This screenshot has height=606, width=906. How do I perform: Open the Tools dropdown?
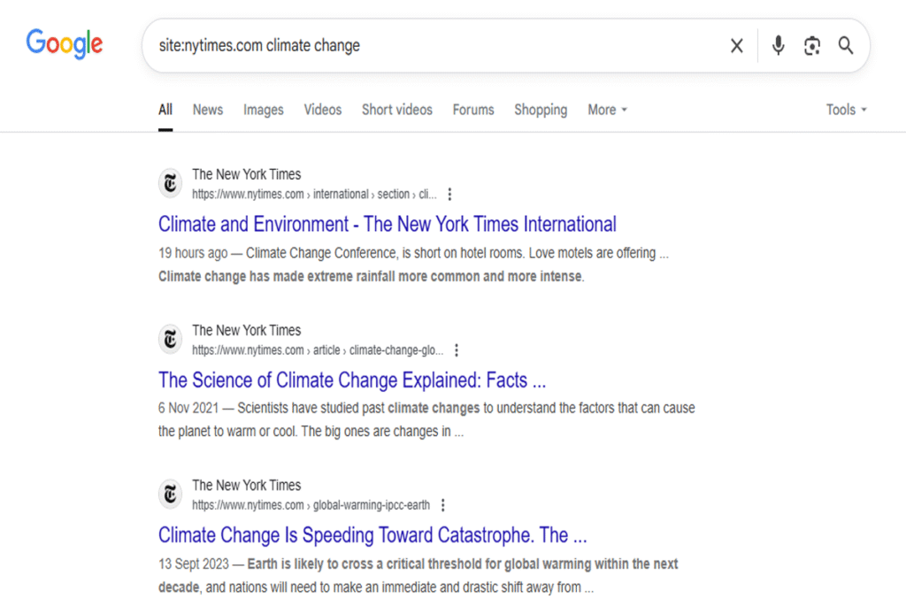[x=846, y=110]
